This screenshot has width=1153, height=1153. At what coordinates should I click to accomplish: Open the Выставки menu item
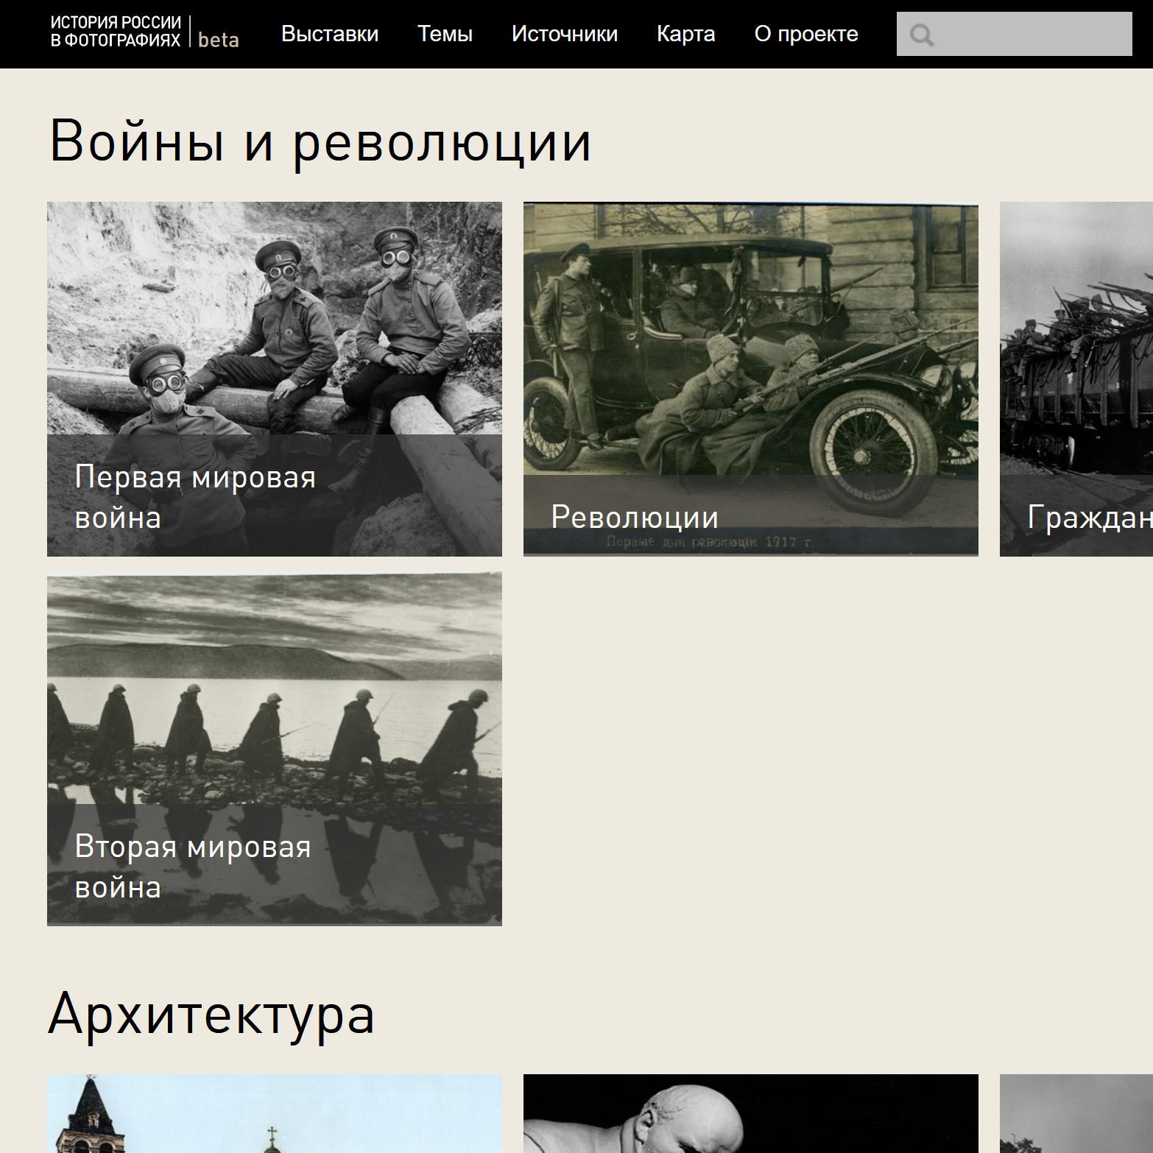coord(329,34)
